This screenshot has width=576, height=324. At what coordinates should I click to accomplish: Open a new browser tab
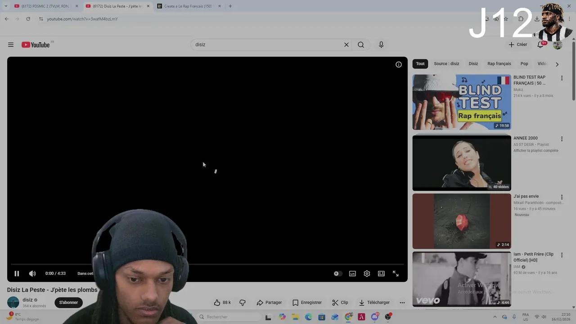[x=230, y=6]
